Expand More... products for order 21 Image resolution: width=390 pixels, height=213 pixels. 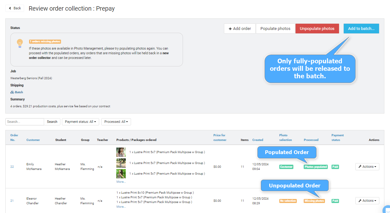(121, 207)
